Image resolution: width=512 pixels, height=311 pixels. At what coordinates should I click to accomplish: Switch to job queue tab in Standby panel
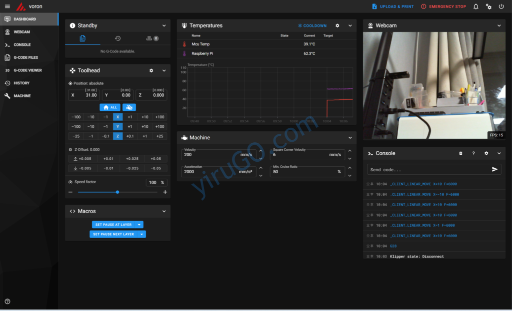[x=152, y=38]
